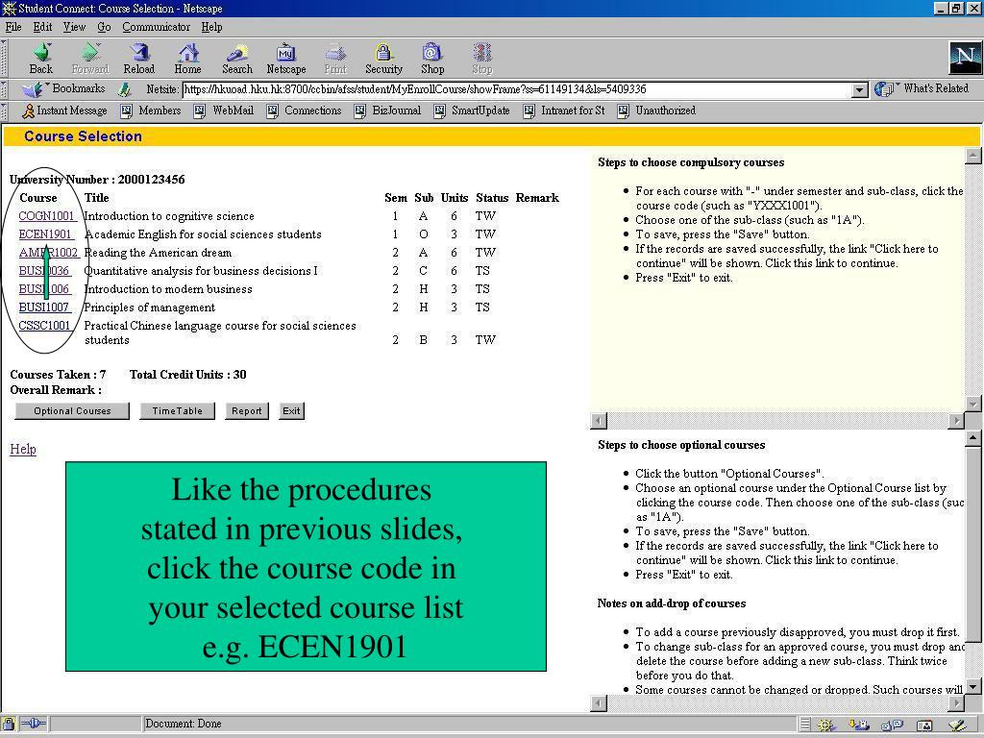Open My Netscape from the toolbar
Screen dimensions: 984x738
(286, 59)
